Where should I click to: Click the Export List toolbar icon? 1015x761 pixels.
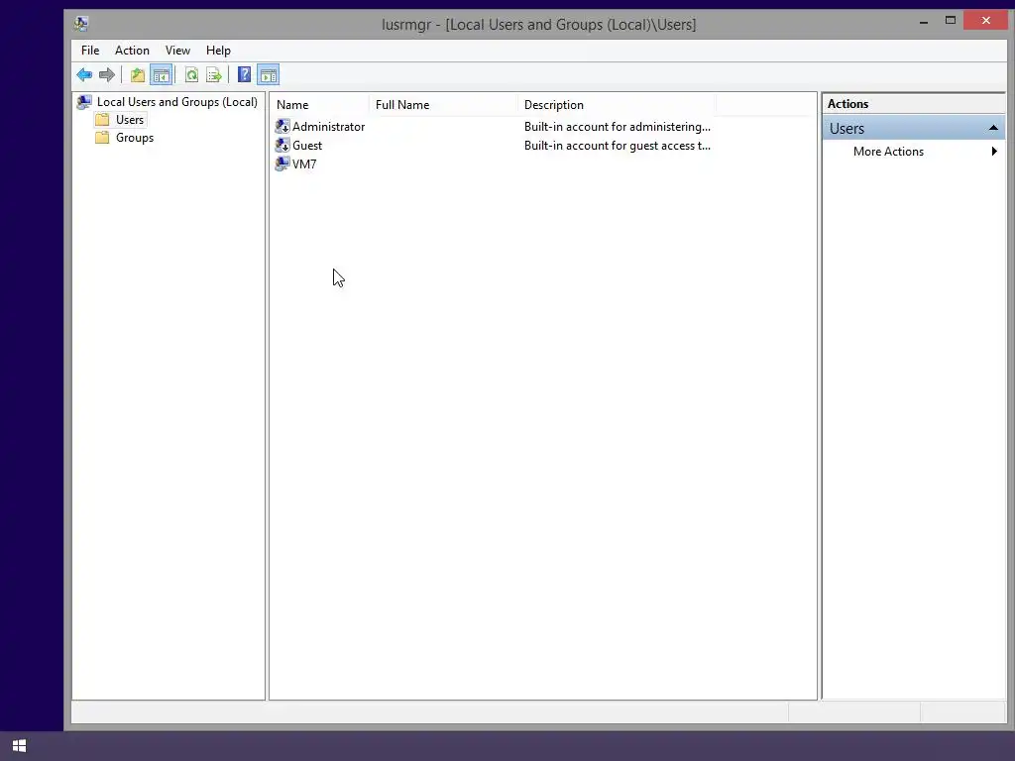coord(214,75)
